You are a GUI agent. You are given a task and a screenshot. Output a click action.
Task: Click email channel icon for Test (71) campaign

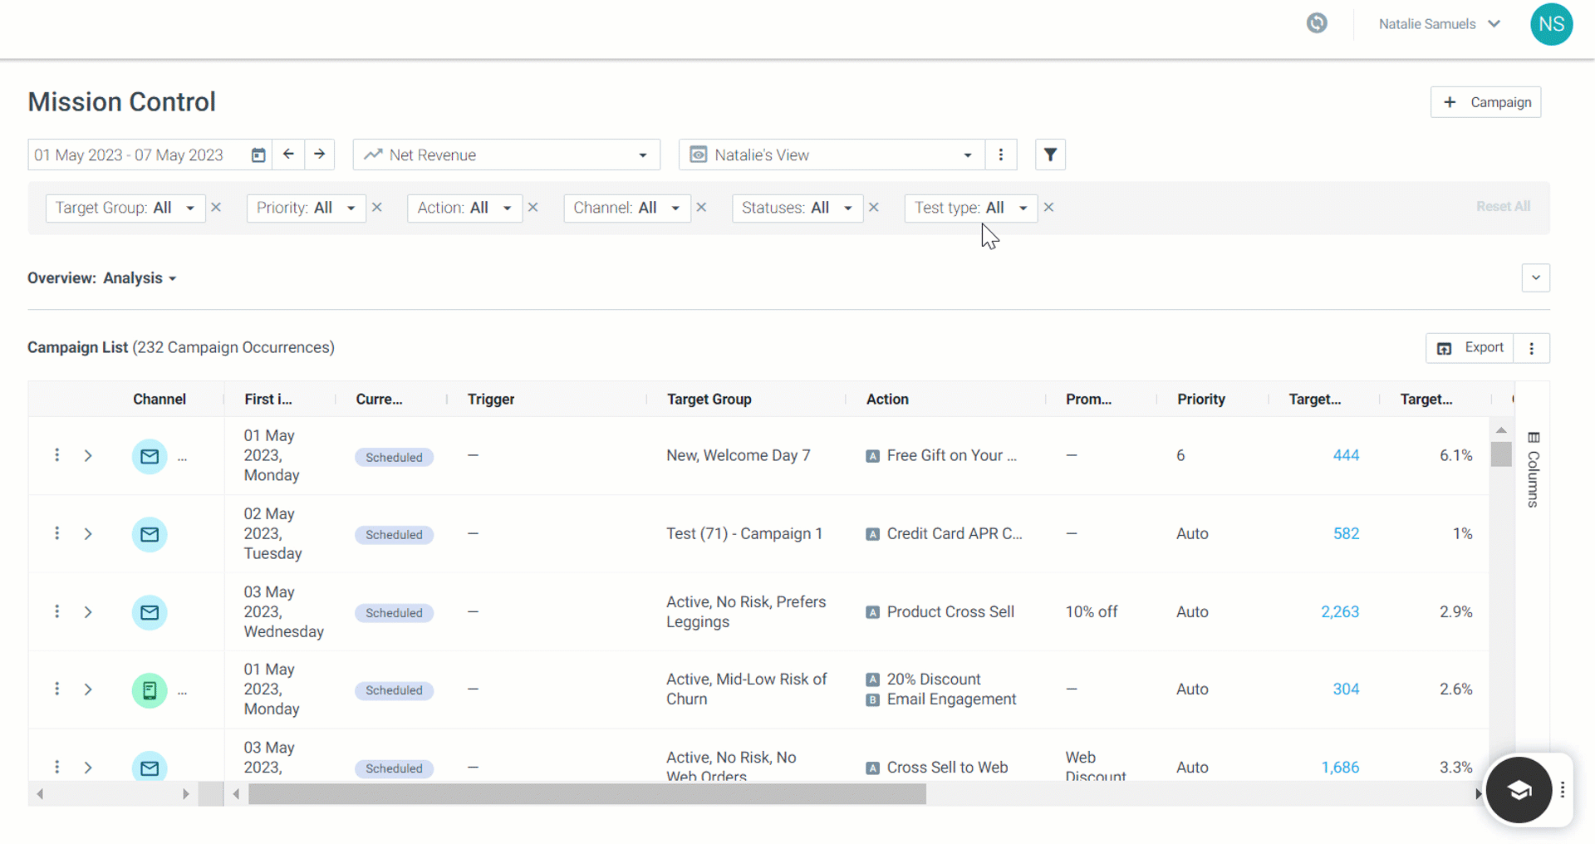150,534
